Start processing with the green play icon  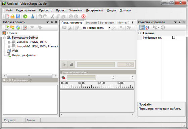coord(25,16)
